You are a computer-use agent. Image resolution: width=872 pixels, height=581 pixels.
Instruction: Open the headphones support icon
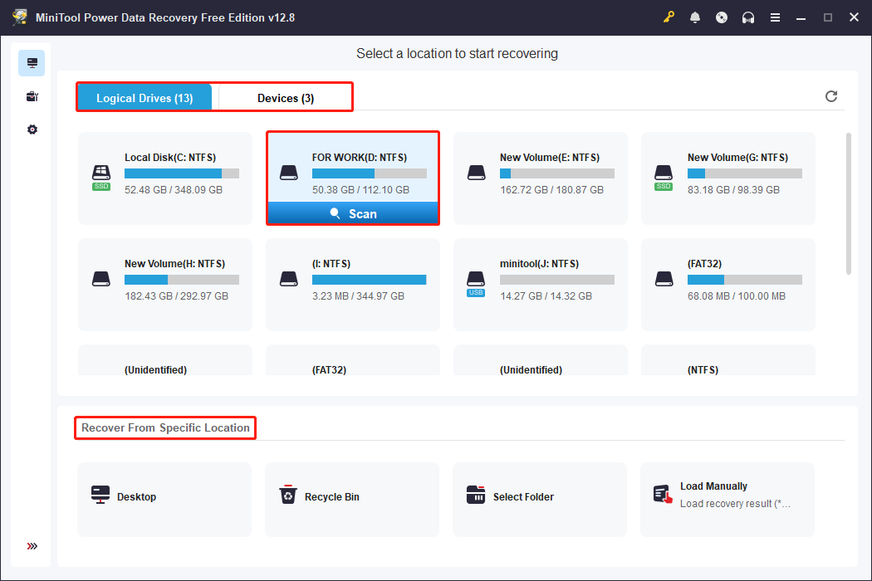[x=748, y=17]
